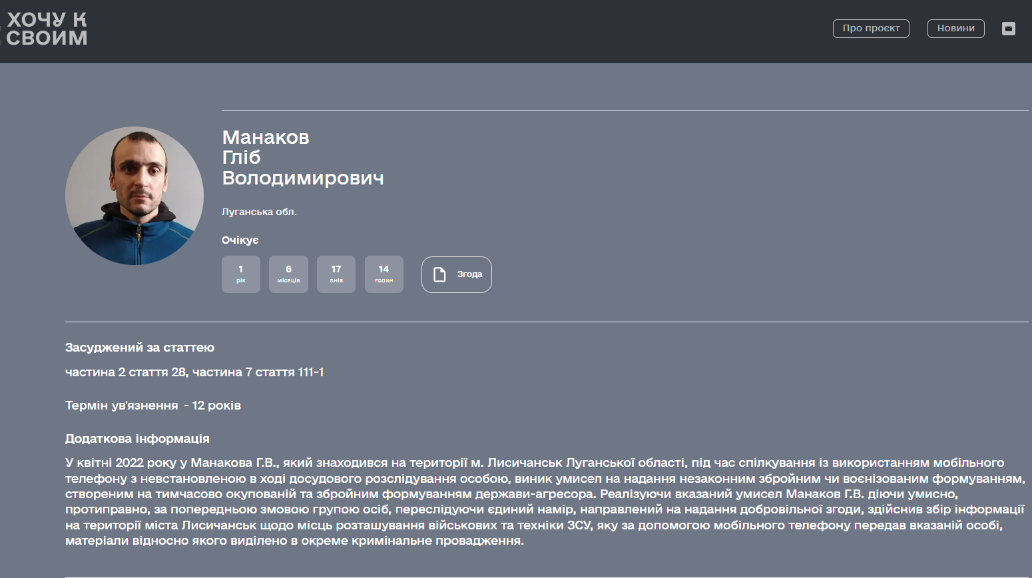
Task: Click the document icon beside Згода
Action: tap(439, 274)
